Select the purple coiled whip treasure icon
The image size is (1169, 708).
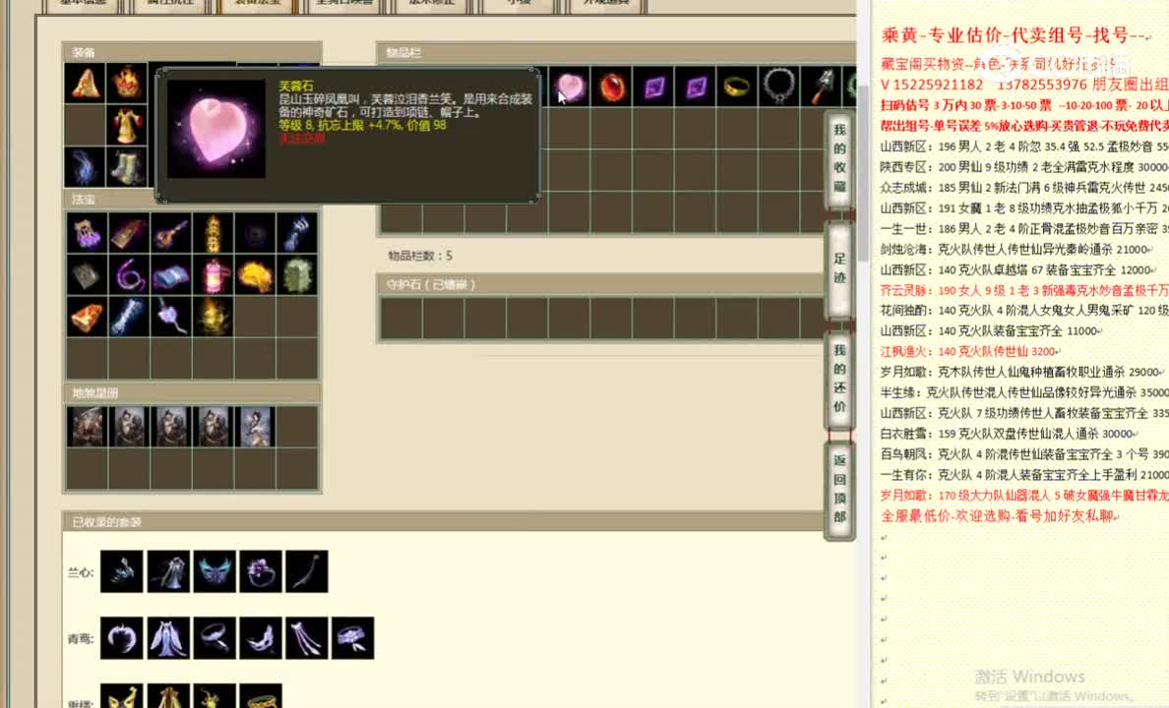pyautogui.click(x=129, y=275)
